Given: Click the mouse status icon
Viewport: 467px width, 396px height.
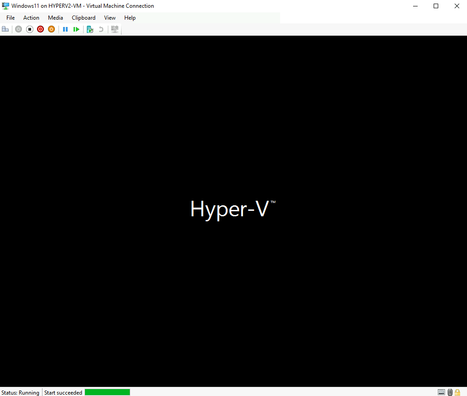Looking at the screenshot, I should (450, 392).
